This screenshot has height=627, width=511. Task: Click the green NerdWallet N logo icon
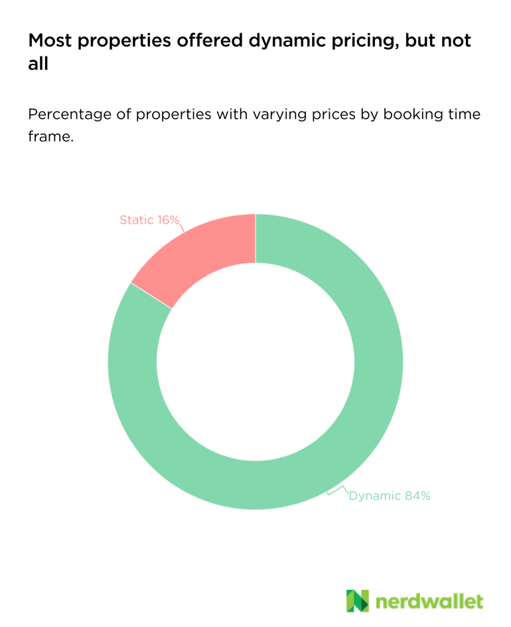point(357,600)
